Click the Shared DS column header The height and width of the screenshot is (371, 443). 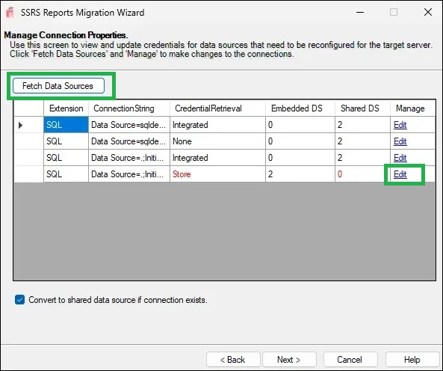362,108
